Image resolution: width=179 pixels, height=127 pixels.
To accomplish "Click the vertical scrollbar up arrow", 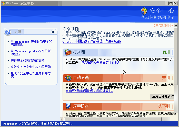I will [176, 25].
